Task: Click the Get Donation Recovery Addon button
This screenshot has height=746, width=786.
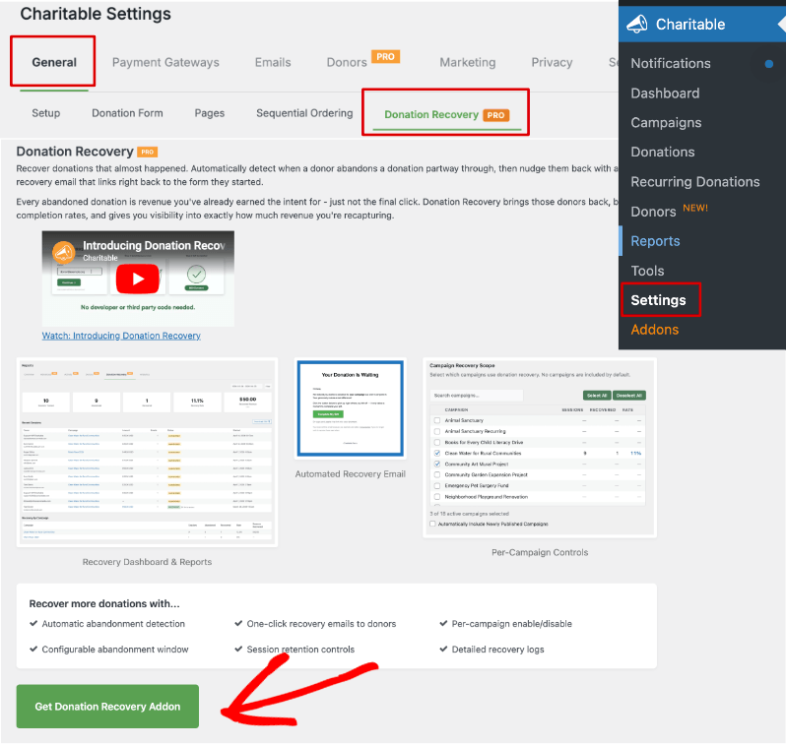Action: click(x=107, y=707)
